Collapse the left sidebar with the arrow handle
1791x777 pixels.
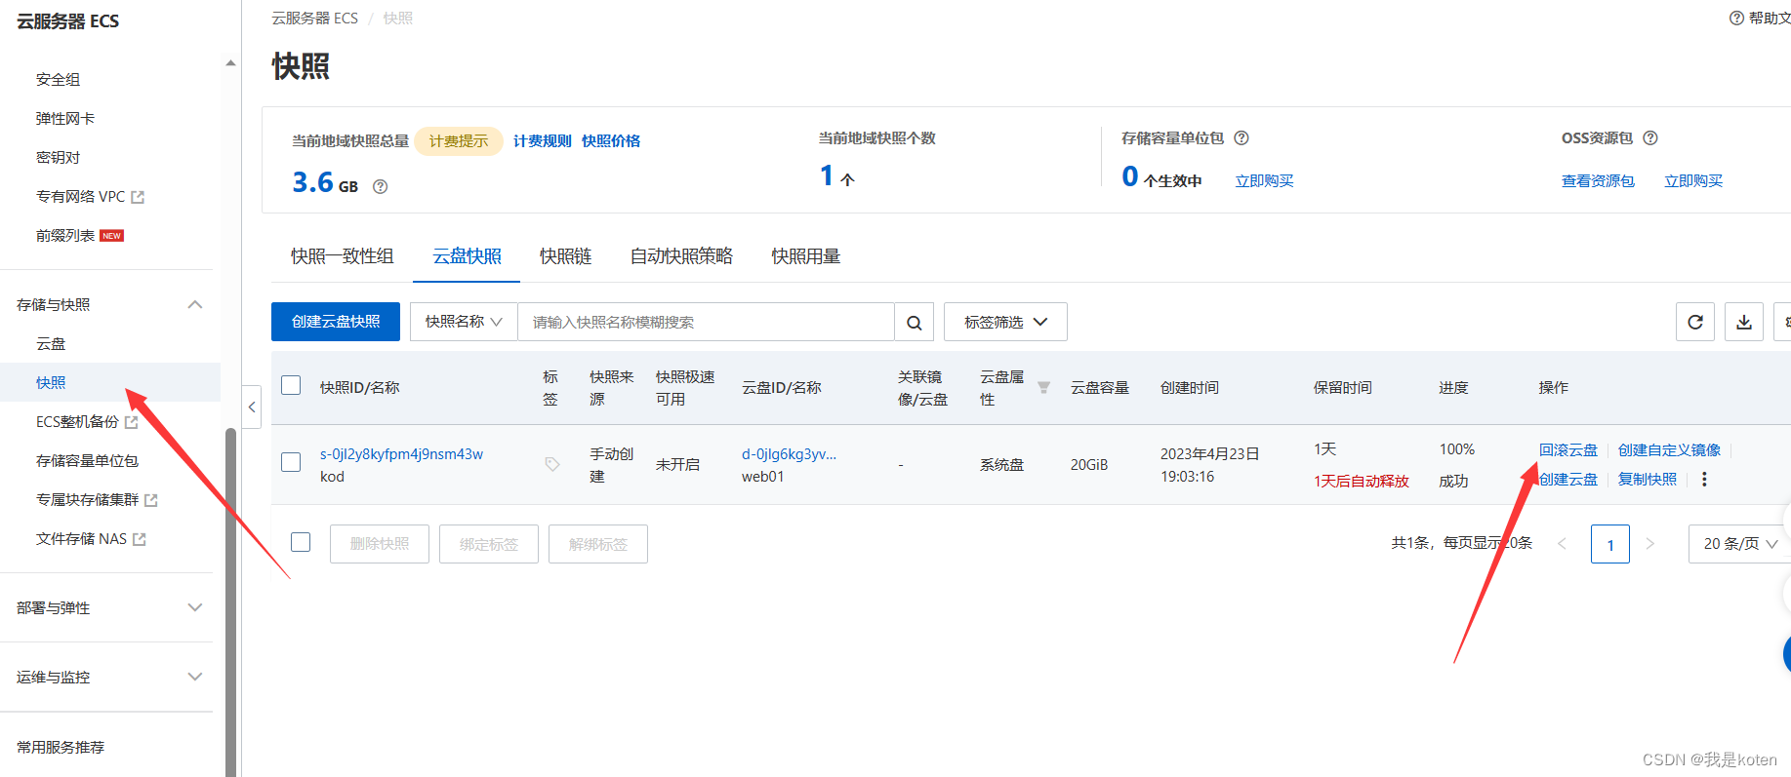coord(252,408)
